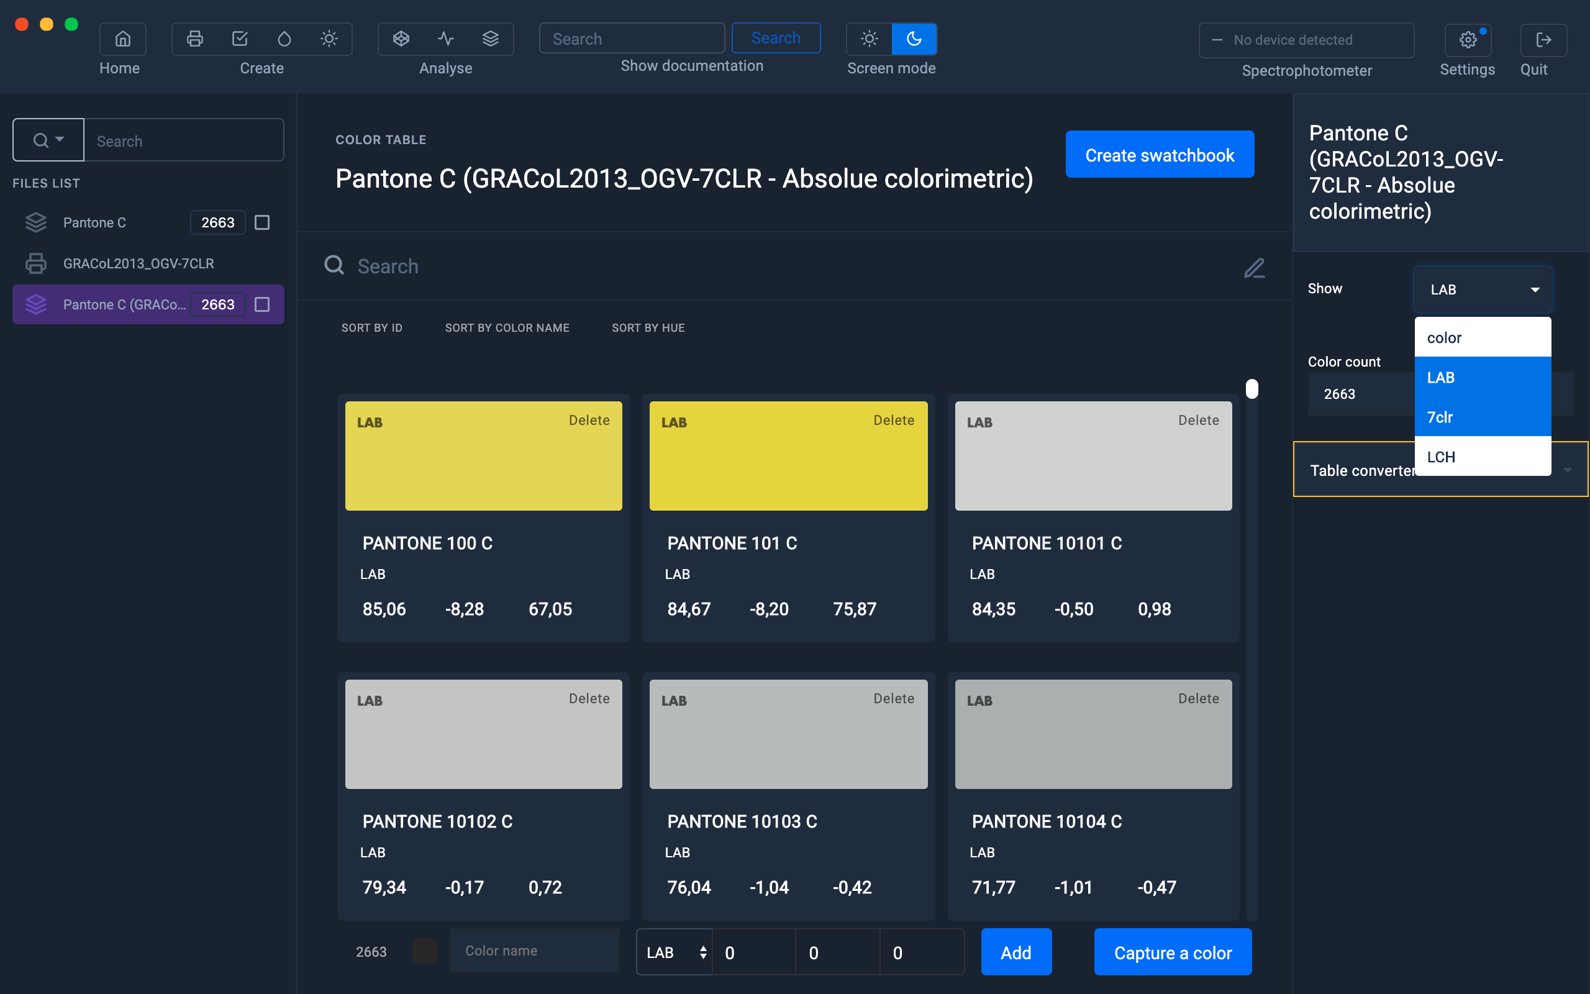Click the first LAB value field at bottom

pos(754,952)
